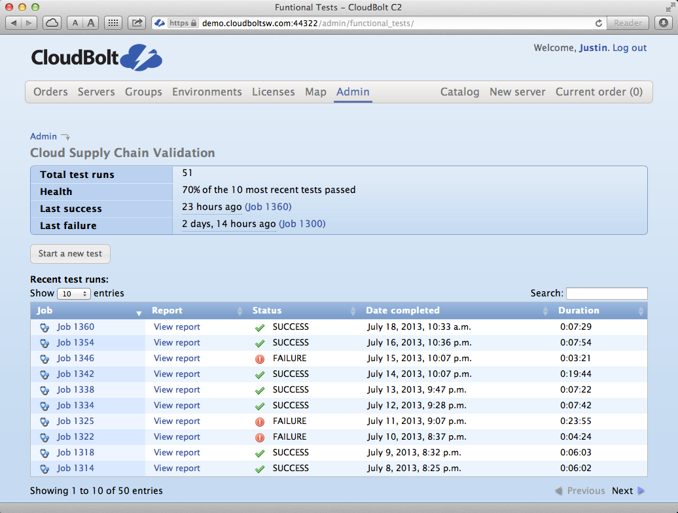The image size is (678, 513).
Task: Click the Share arrow toolbar button
Action: tap(137, 23)
